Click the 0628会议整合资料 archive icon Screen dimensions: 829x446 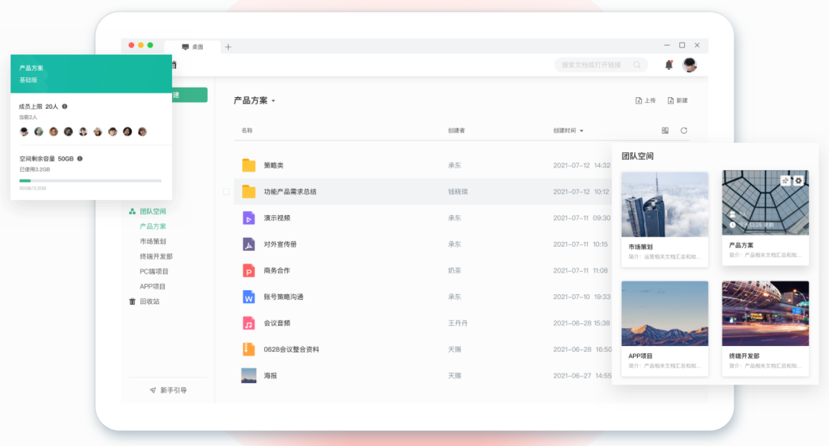pos(248,349)
